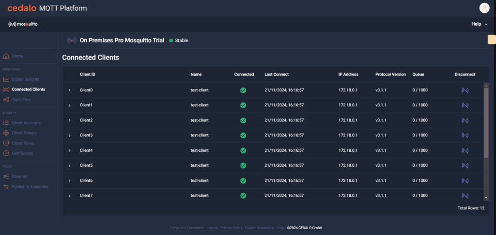Click the user profile avatar icon
This screenshot has height=235, width=496.
pyautogui.click(x=484, y=8)
